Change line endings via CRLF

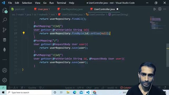[x=89, y=88]
